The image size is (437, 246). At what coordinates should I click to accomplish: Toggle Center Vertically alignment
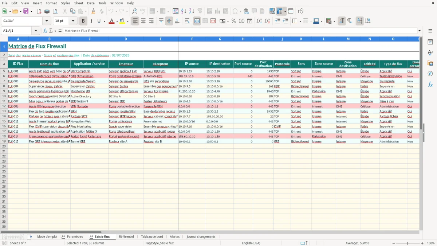169,21
